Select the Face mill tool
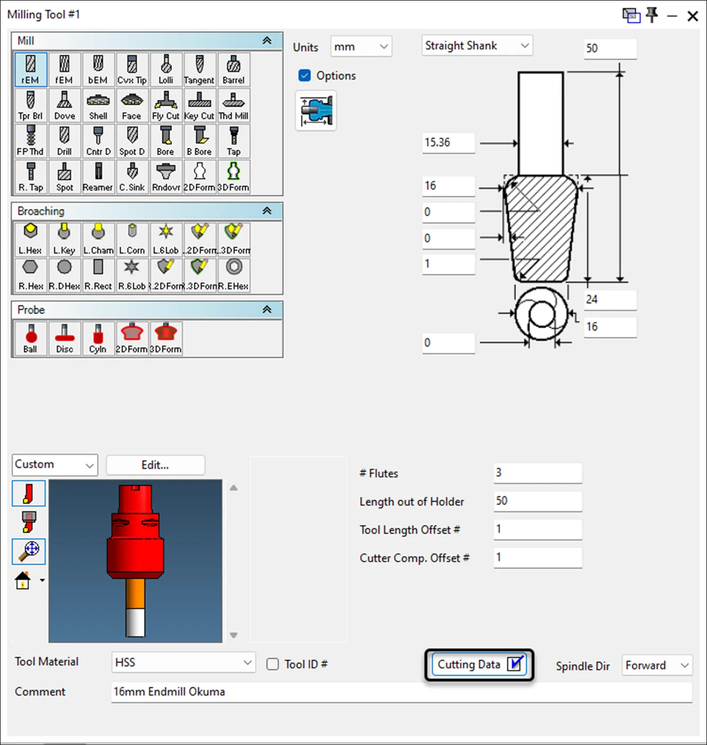707x745 pixels. pos(132,105)
